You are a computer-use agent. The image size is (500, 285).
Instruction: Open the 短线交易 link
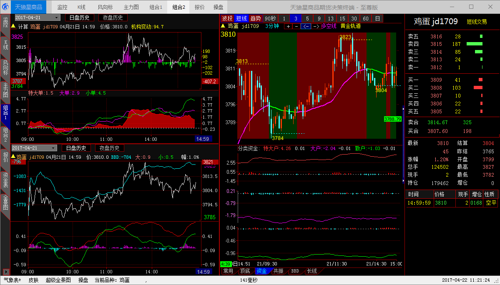477,22
